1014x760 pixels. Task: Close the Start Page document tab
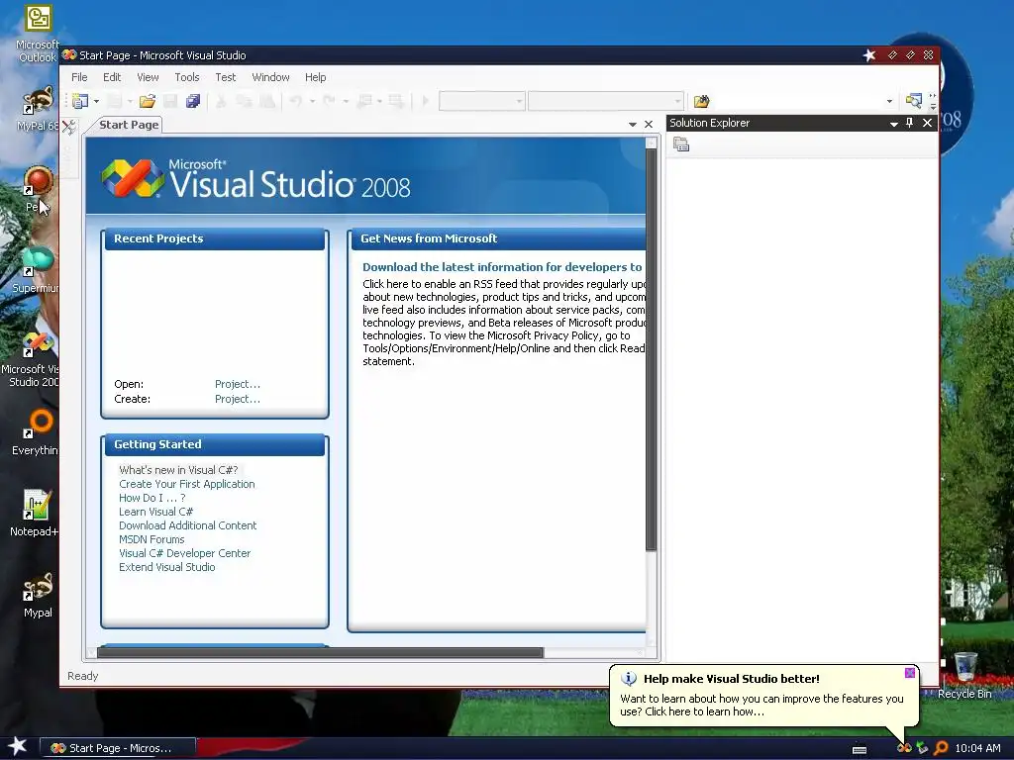[x=649, y=124]
